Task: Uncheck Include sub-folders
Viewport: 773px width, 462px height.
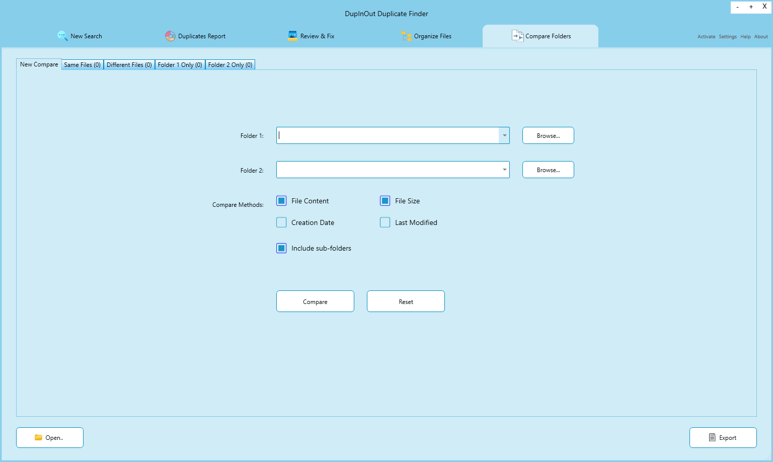Action: click(281, 248)
